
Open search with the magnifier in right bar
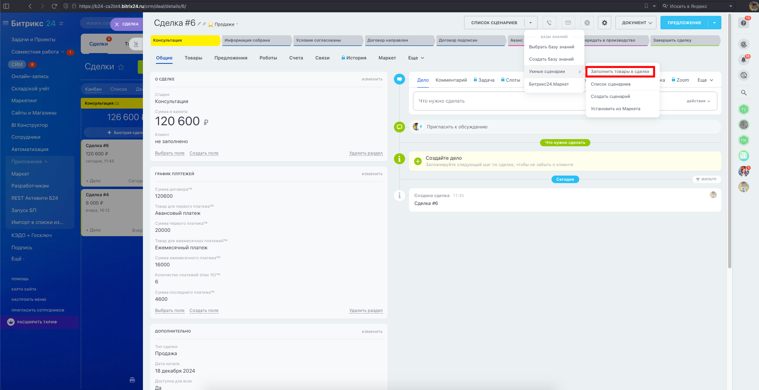[744, 93]
